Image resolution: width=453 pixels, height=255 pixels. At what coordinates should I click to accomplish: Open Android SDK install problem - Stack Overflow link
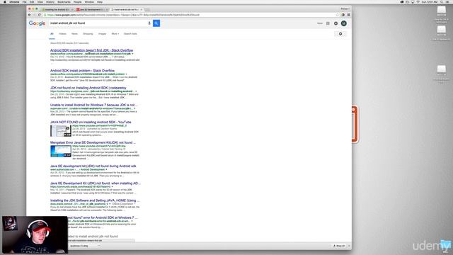(x=82, y=71)
